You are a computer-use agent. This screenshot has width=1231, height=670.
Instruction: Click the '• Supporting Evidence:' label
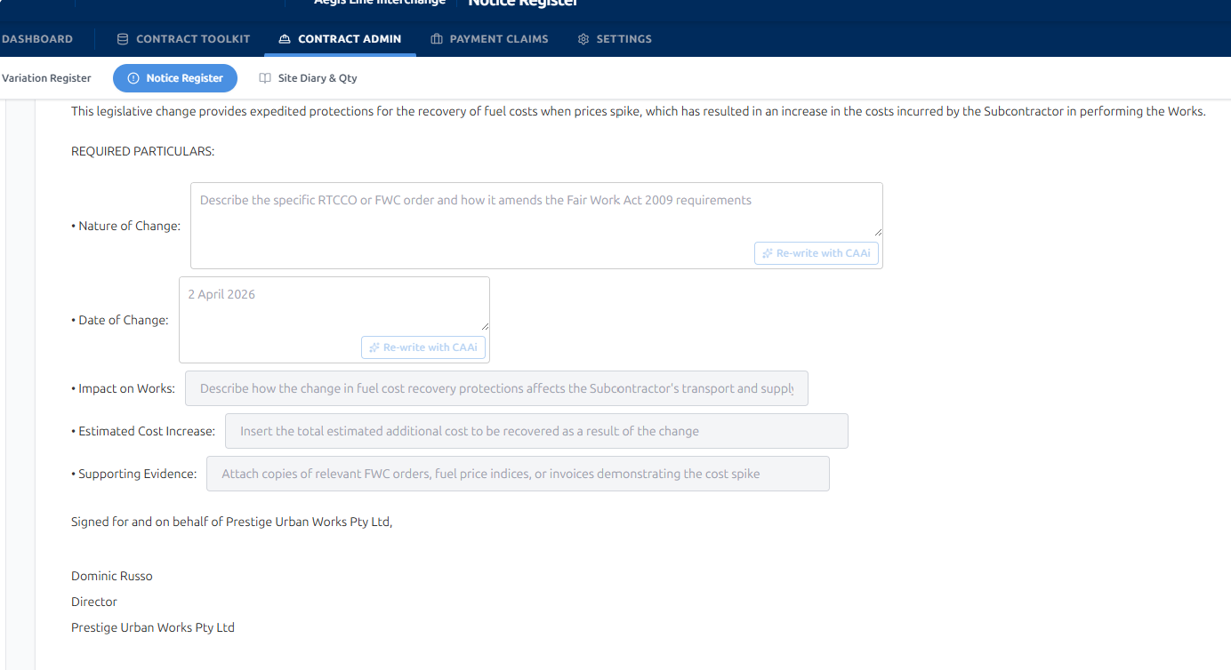pyautogui.click(x=134, y=474)
